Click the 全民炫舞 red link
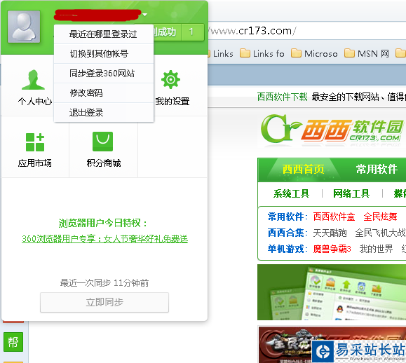Viewport: 406px width, 363px height. tap(380, 217)
